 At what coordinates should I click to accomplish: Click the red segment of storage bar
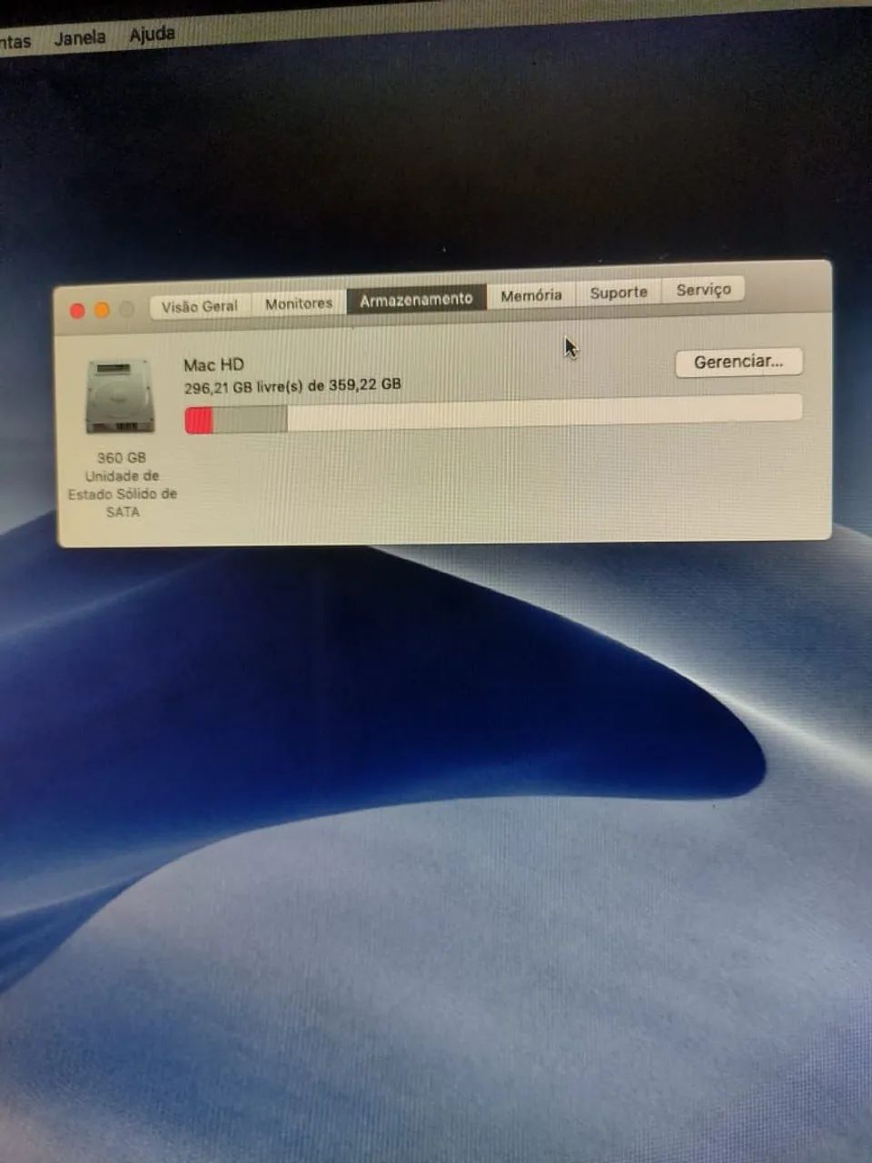tap(199, 421)
